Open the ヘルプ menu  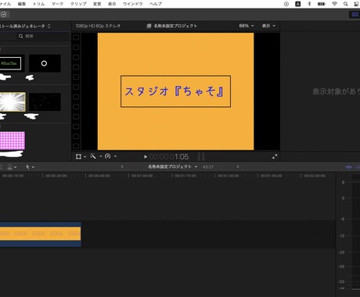click(x=156, y=4)
